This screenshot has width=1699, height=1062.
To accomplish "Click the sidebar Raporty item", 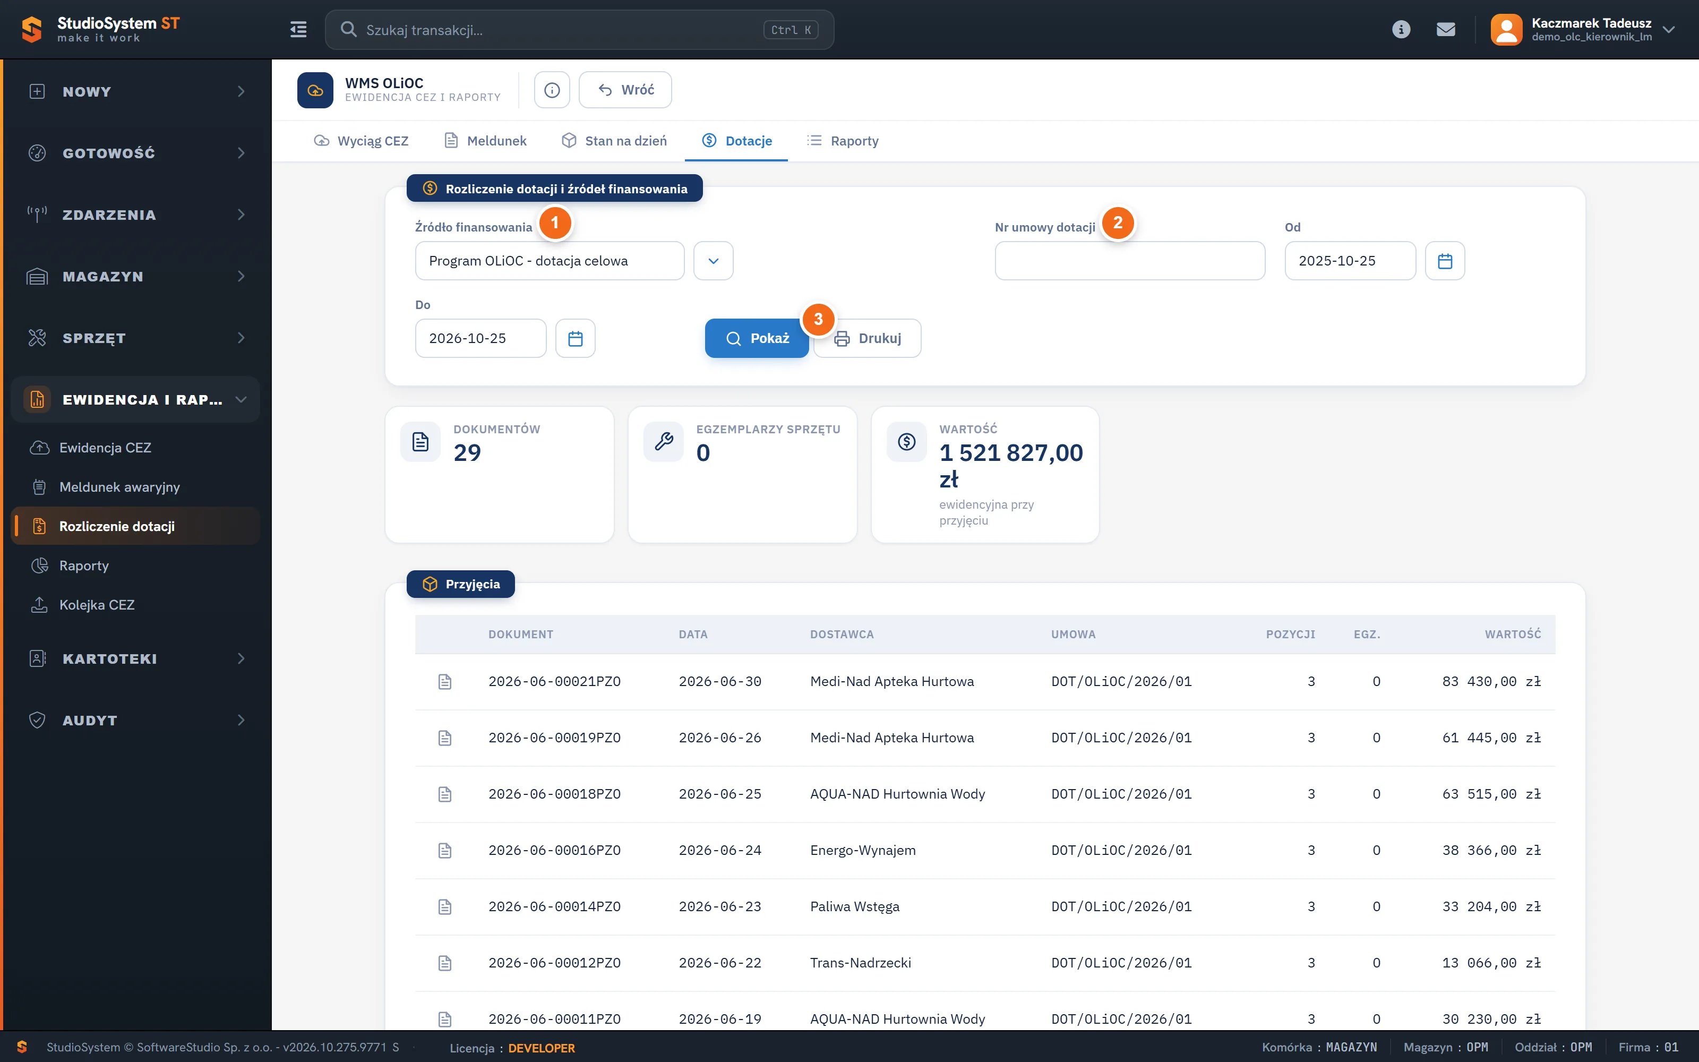I will tap(135, 566).
